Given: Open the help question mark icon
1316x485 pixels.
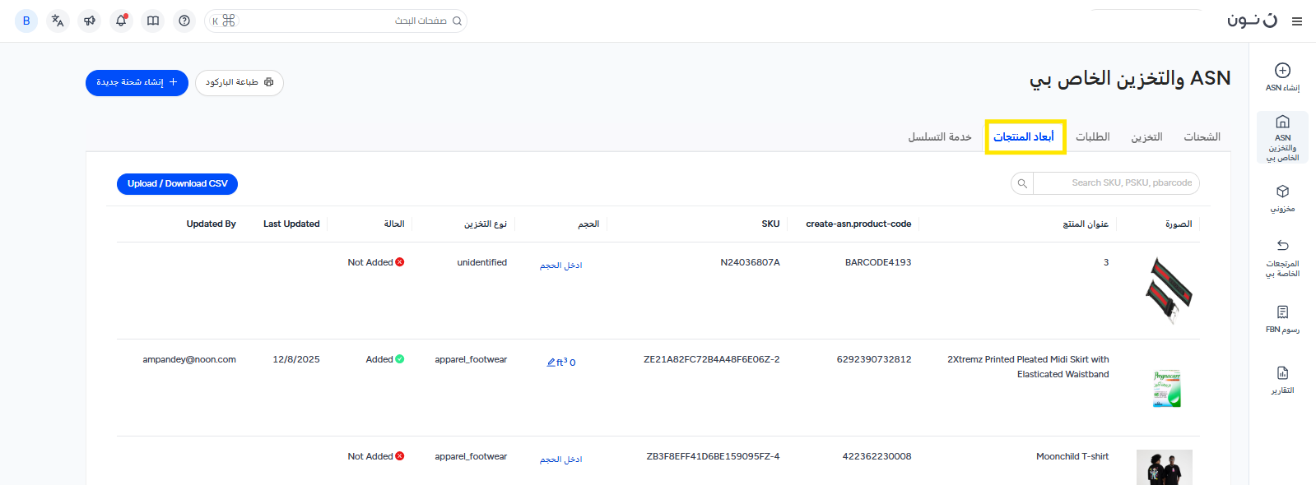Looking at the screenshot, I should coord(184,21).
